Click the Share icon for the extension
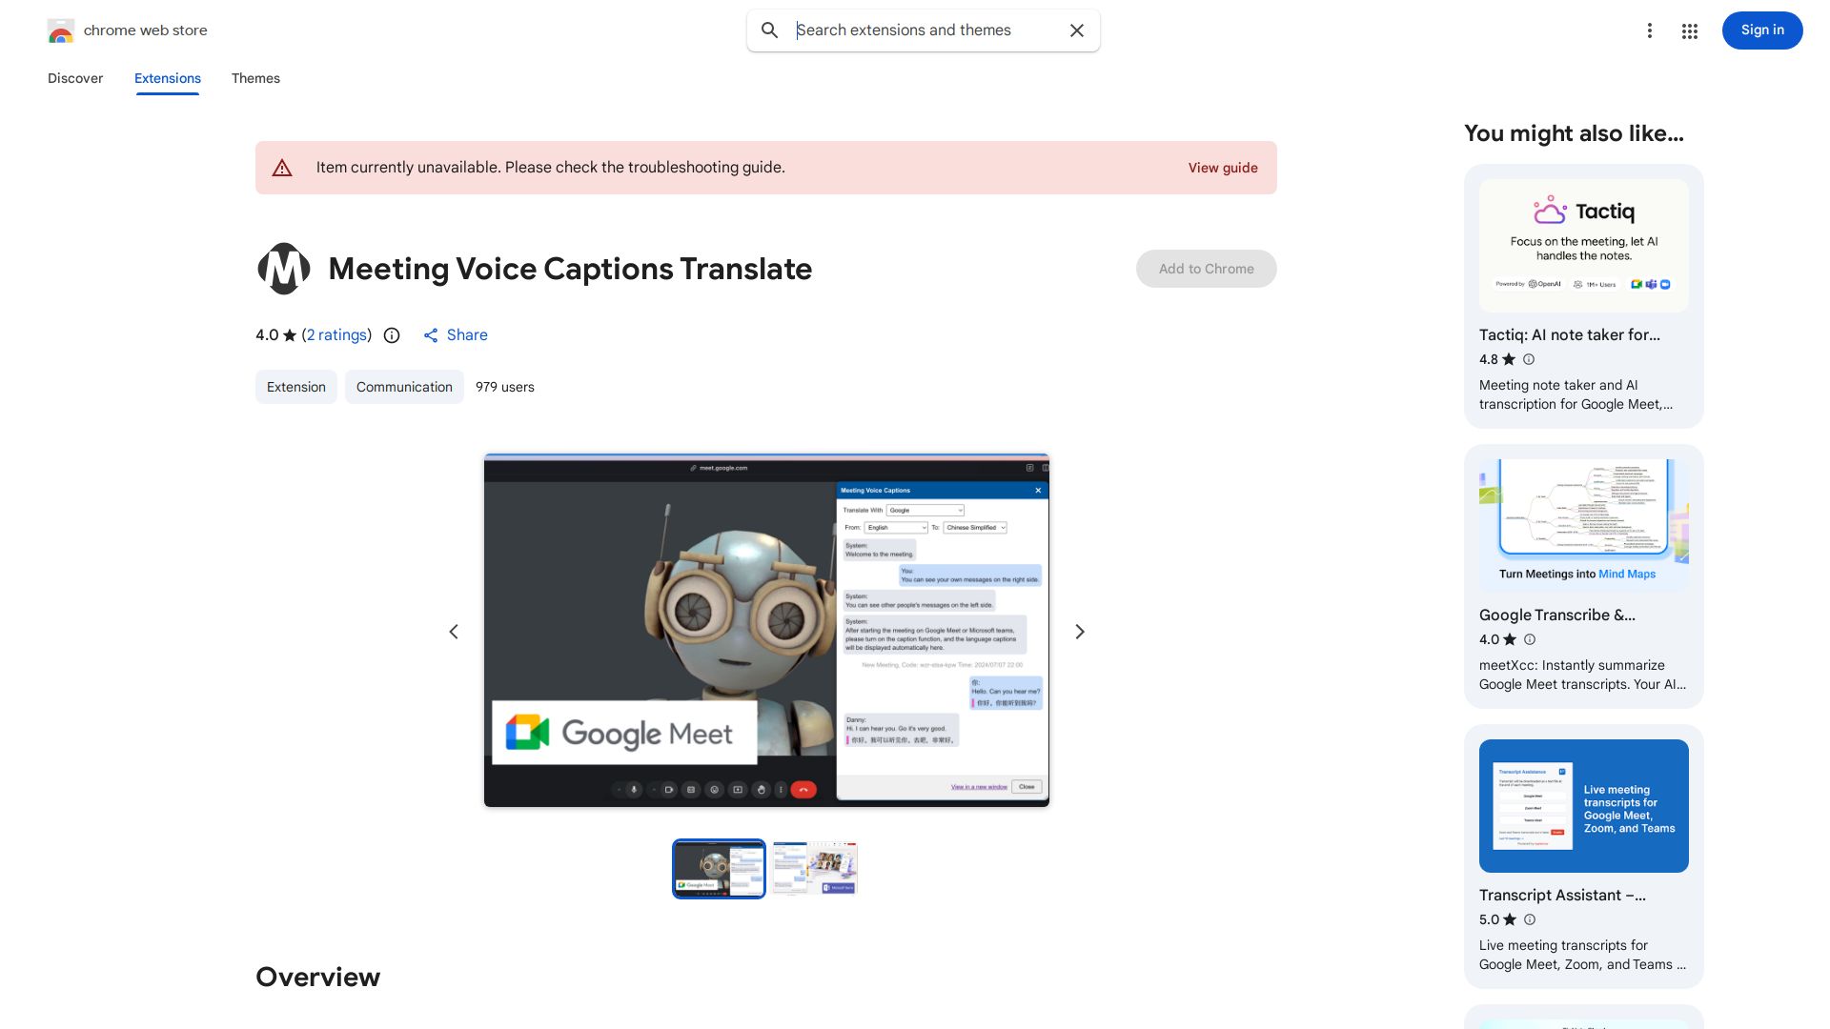The height and width of the screenshot is (1029, 1830). (431, 335)
